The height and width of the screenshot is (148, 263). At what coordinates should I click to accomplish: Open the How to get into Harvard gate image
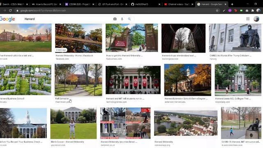point(131,38)
